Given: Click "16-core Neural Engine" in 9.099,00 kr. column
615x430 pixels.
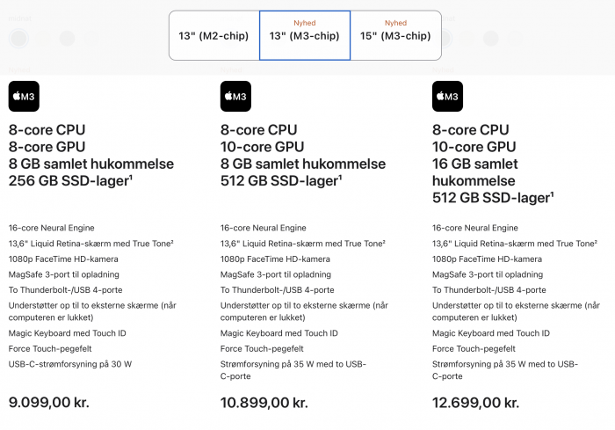Looking at the screenshot, I should [x=51, y=228].
